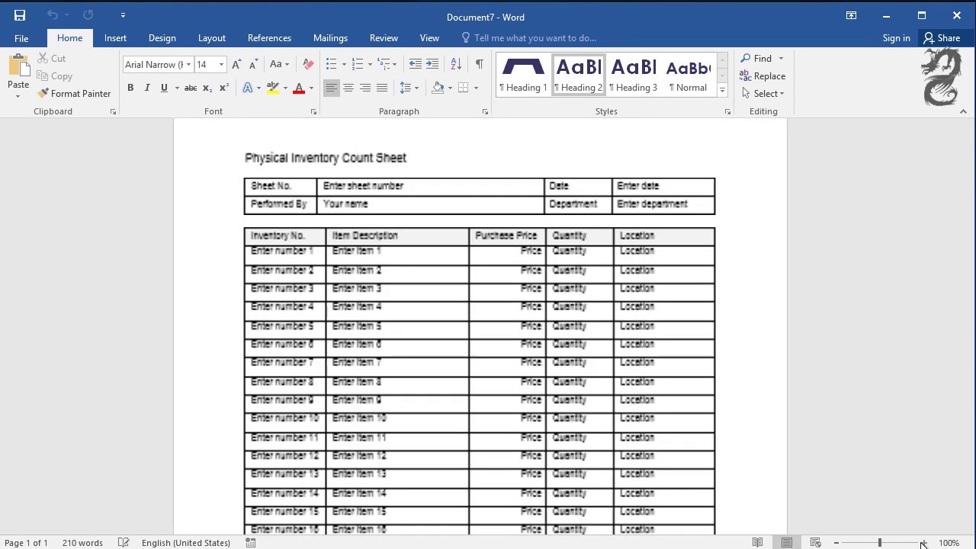
Task: Expand the Paste options arrow
Action: pyautogui.click(x=18, y=96)
